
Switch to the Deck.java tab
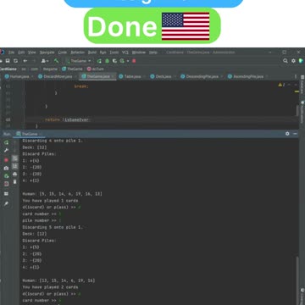click(x=163, y=76)
